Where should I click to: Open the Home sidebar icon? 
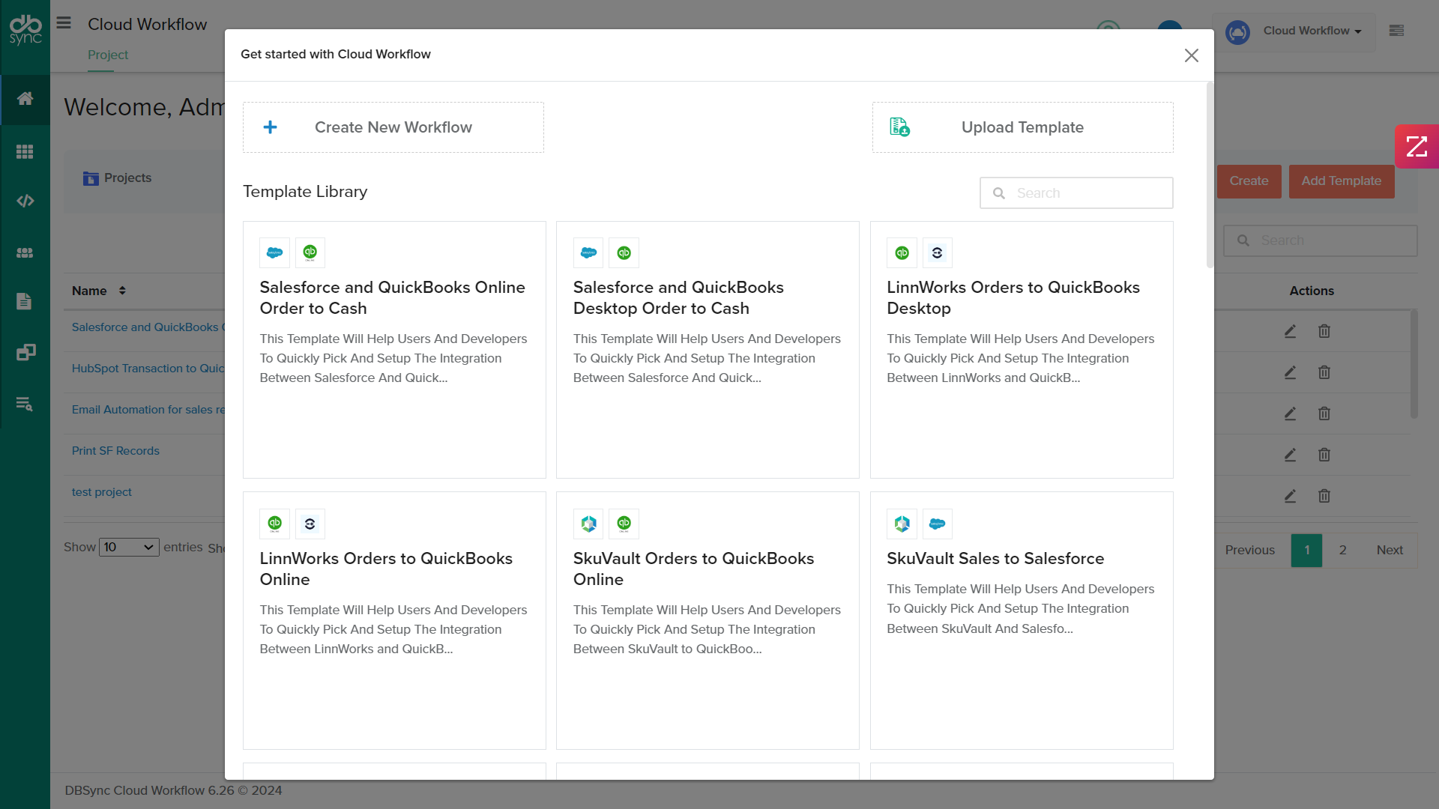(25, 98)
